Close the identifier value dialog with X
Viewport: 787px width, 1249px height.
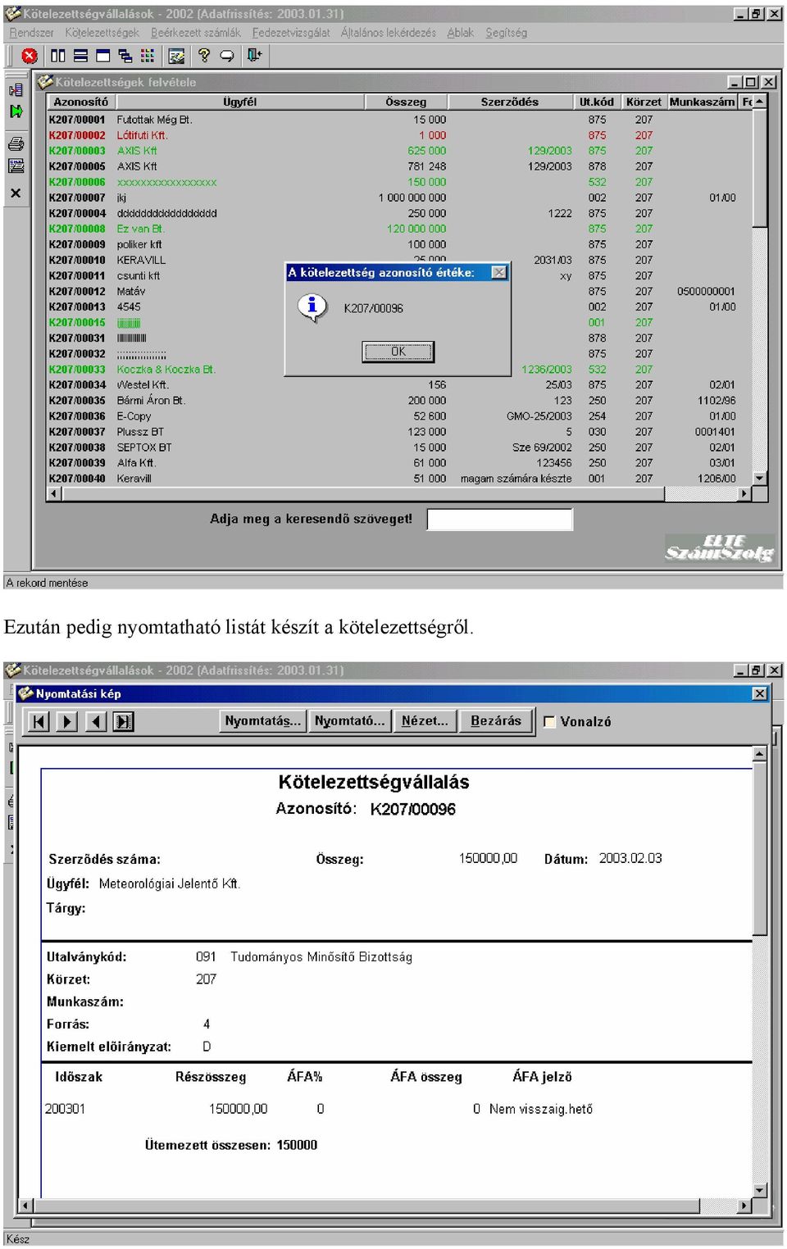pos(498,272)
